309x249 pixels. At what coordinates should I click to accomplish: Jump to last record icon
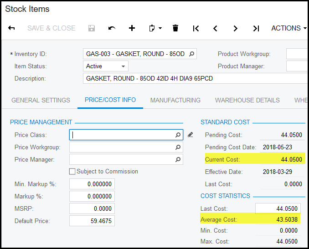click(x=256, y=28)
